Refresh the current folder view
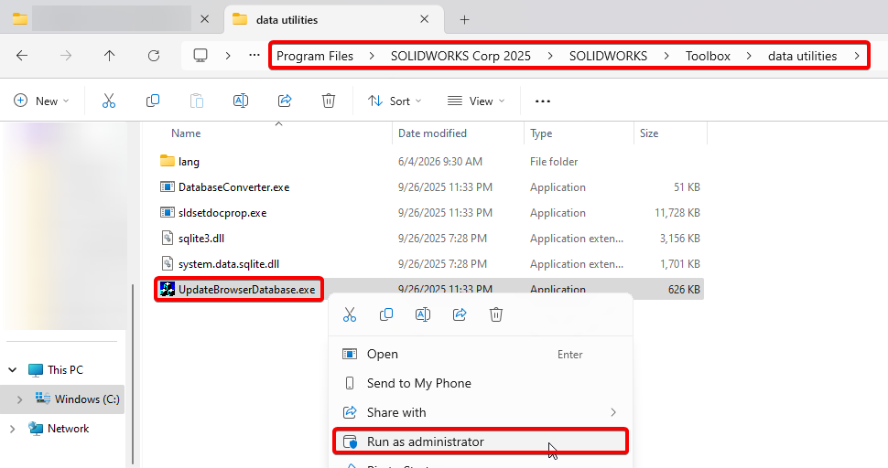This screenshot has width=888, height=468. (x=154, y=56)
